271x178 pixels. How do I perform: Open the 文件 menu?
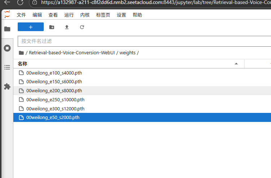pyautogui.click(x=21, y=15)
